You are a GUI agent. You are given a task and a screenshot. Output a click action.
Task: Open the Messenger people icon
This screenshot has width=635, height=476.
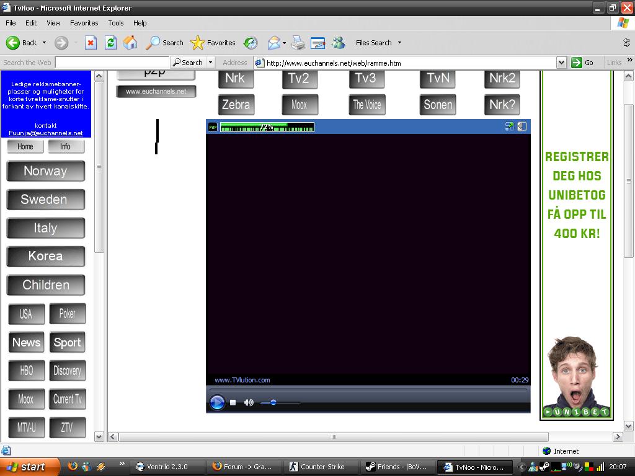point(338,43)
